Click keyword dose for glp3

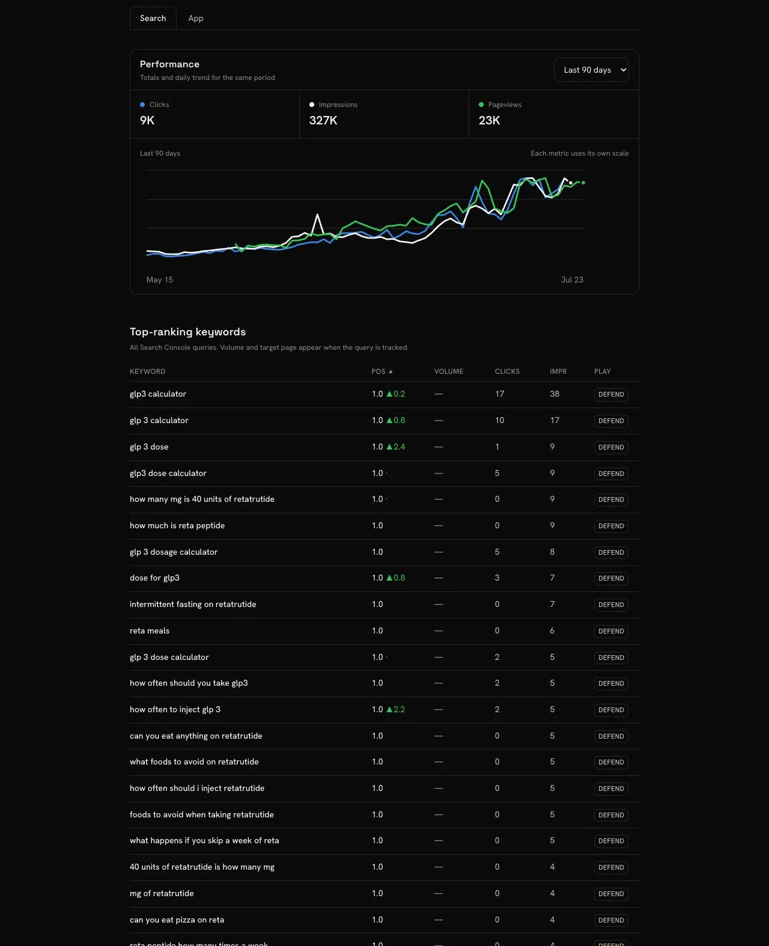point(154,578)
